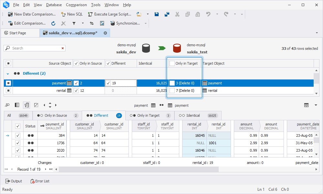
Task: Click the filter funnel icon
Action: click(x=74, y=23)
